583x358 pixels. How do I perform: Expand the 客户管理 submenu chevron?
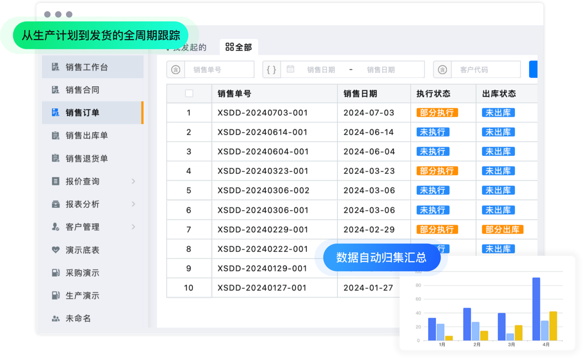click(133, 227)
